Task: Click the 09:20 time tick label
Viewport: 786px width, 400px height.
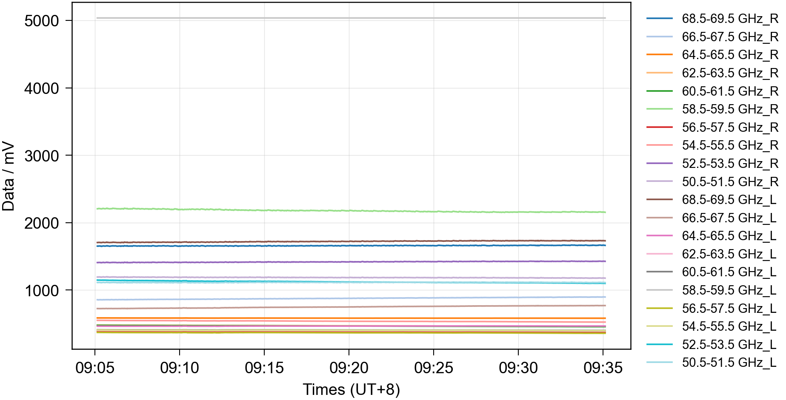Action: coord(349,368)
